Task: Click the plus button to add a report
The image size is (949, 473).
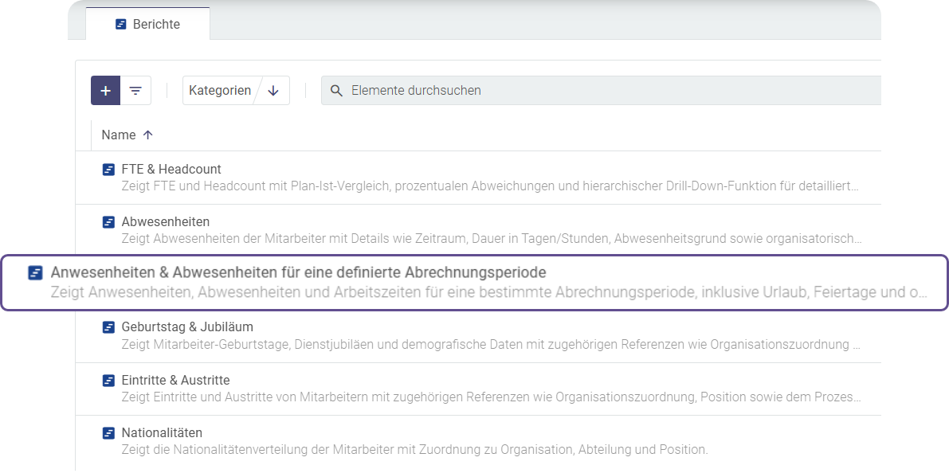Action: [x=105, y=91]
